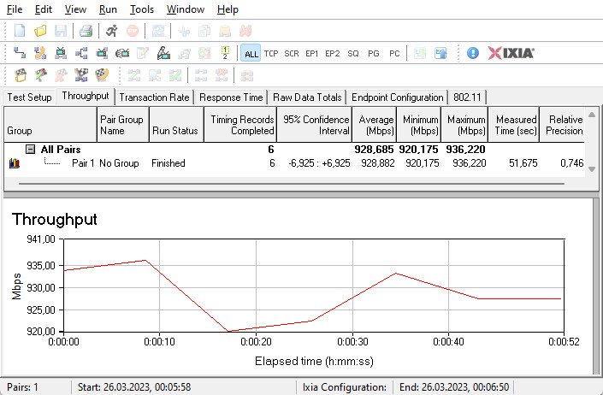Viewport: 603px width, 395px height.
Task: Open the Tools menu
Action: click(x=142, y=9)
